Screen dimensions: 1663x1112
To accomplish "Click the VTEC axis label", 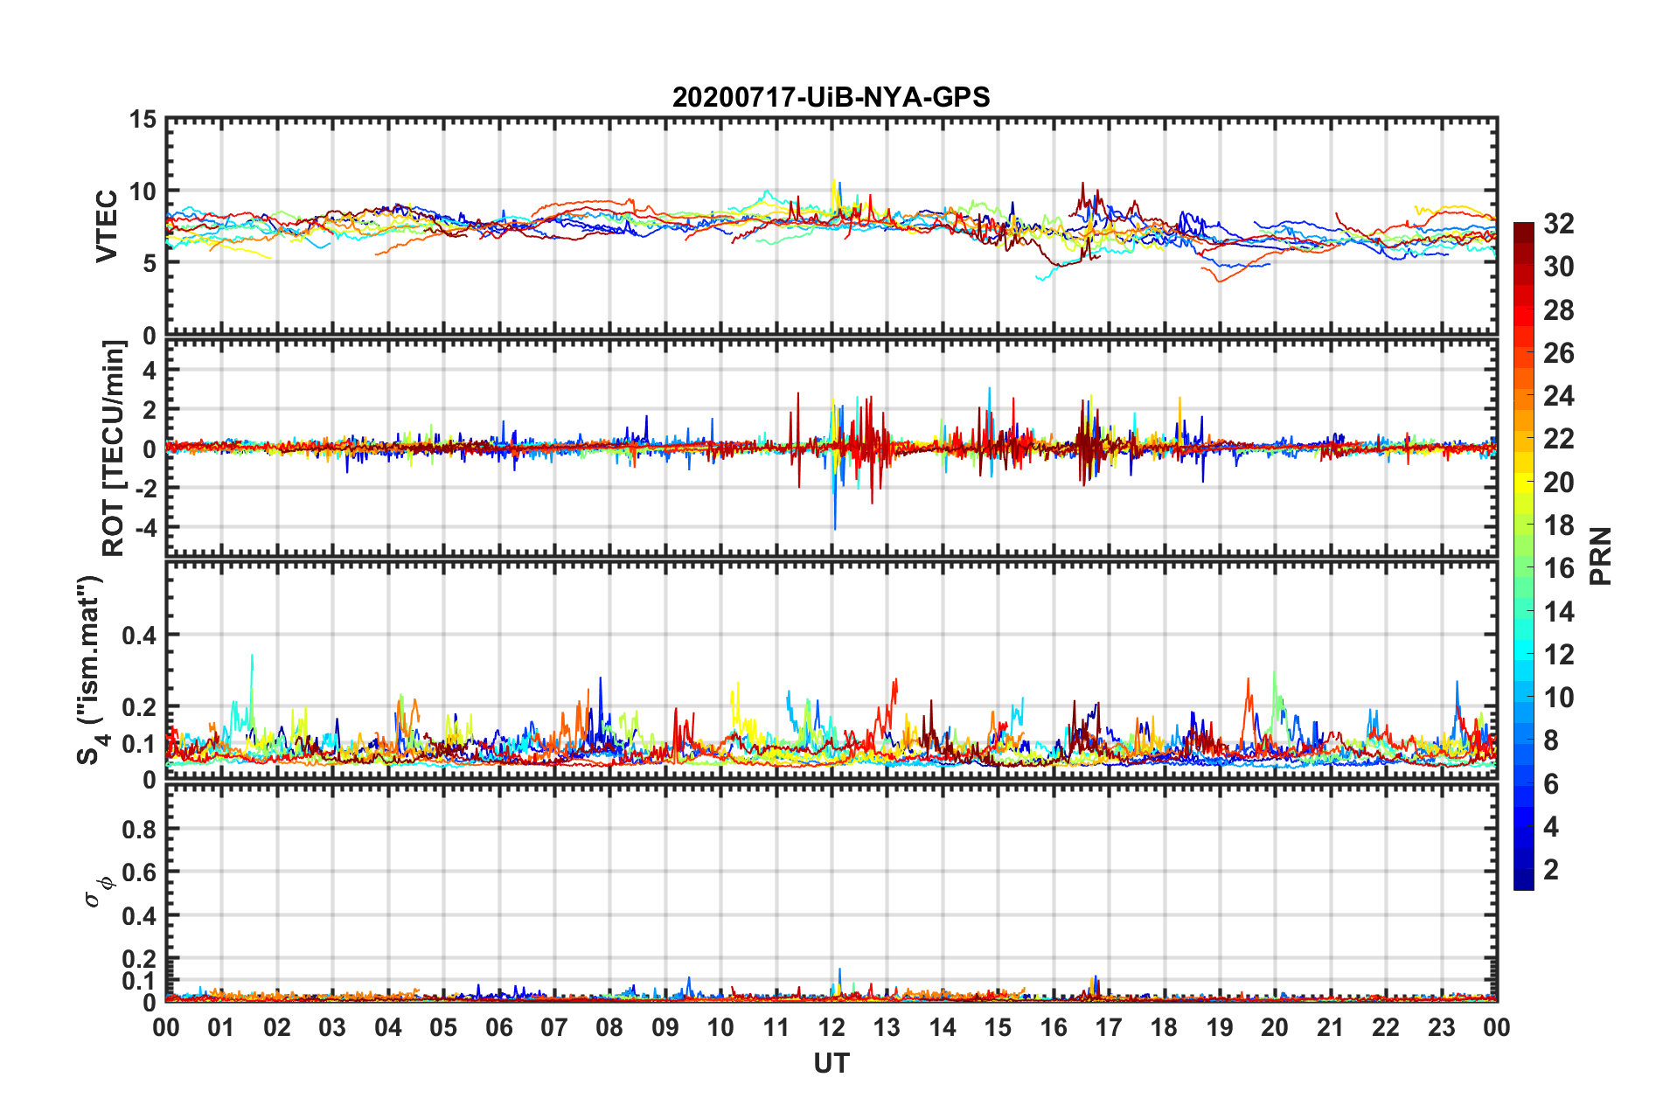I will click(107, 226).
